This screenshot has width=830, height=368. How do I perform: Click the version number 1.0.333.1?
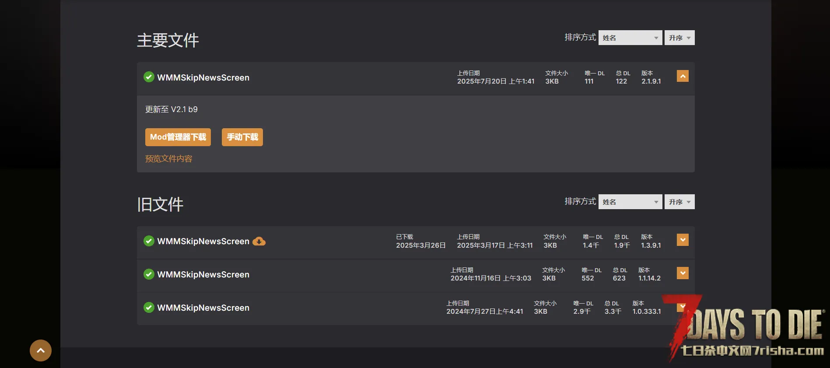[x=647, y=312]
